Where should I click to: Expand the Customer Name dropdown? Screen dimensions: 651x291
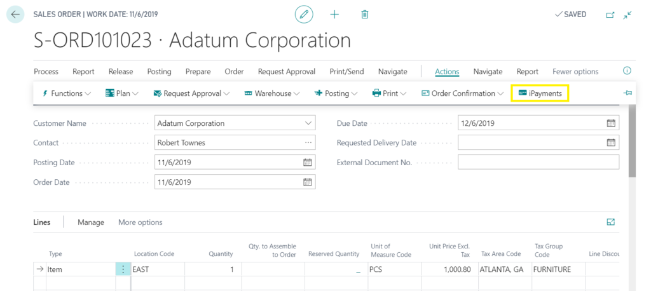tap(308, 123)
